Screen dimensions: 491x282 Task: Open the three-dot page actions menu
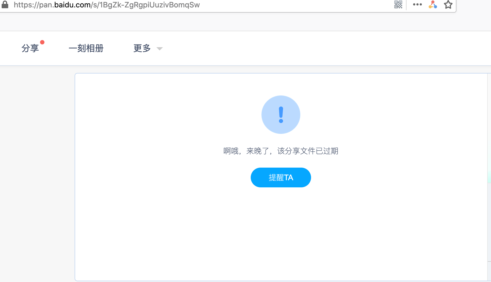pos(417,4)
